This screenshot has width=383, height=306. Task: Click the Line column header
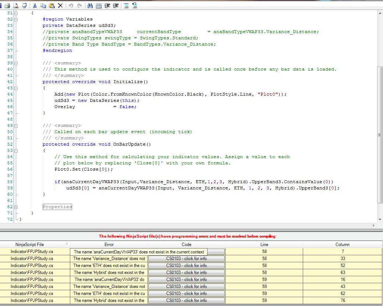click(x=264, y=245)
